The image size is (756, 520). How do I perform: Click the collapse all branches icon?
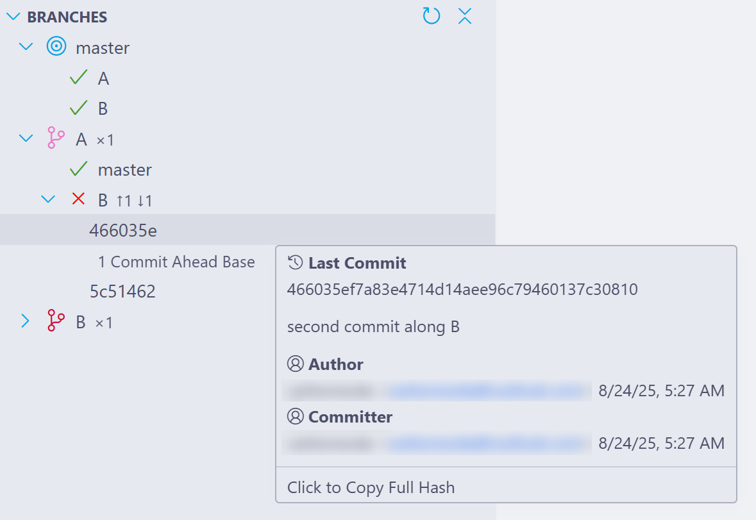pyautogui.click(x=465, y=16)
